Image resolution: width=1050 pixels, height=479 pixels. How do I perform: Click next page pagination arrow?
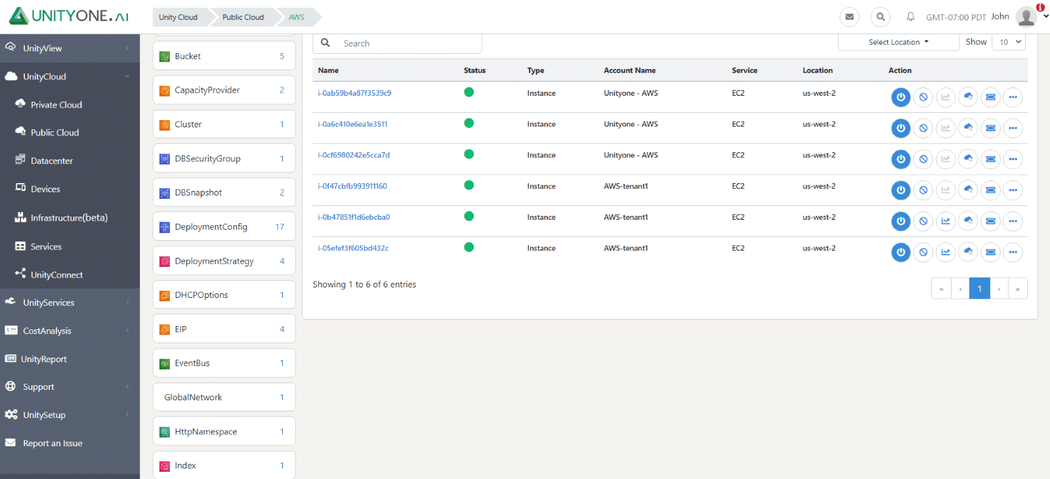(x=999, y=289)
